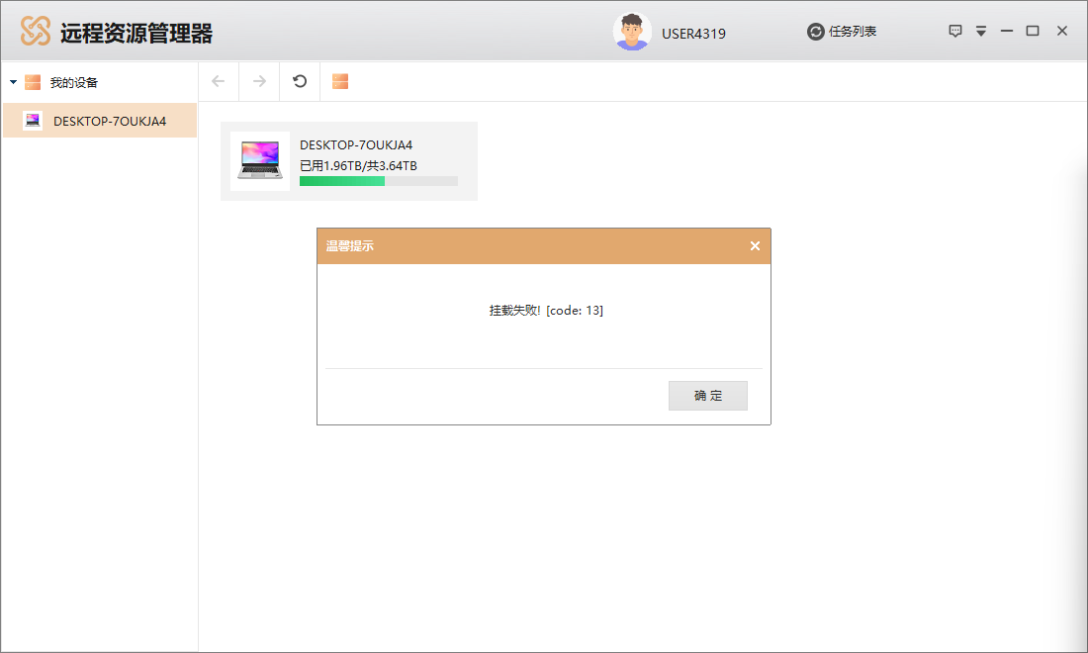Image resolution: width=1088 pixels, height=653 pixels.
Task: Open the feedback message icon
Action: (954, 31)
